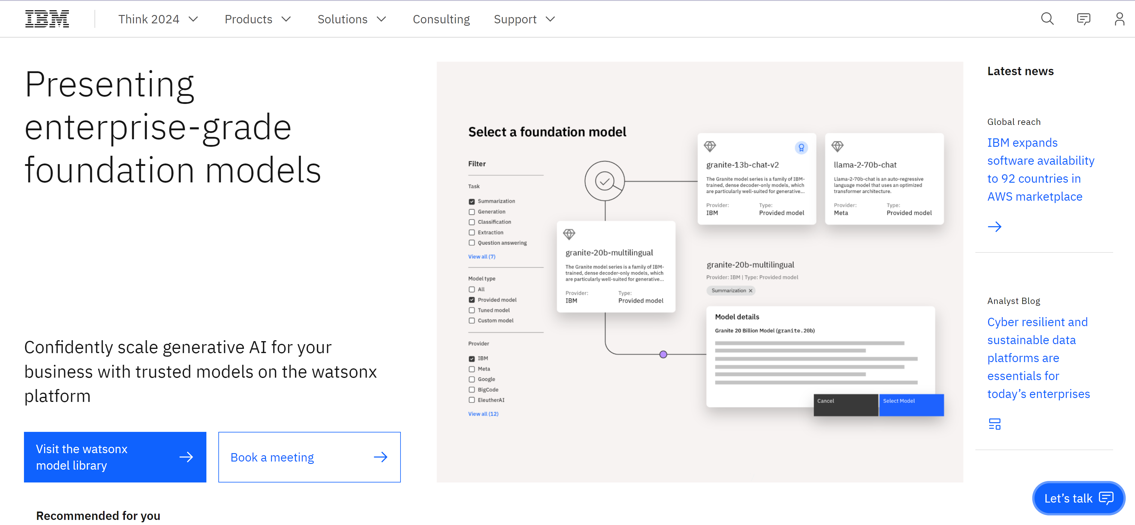Screen dimensions: 1135x525
Task: Check the Generation task checkbox
Action: tap(471, 212)
